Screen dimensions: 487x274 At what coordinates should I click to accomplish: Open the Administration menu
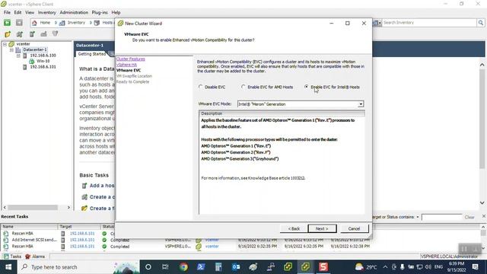74,12
